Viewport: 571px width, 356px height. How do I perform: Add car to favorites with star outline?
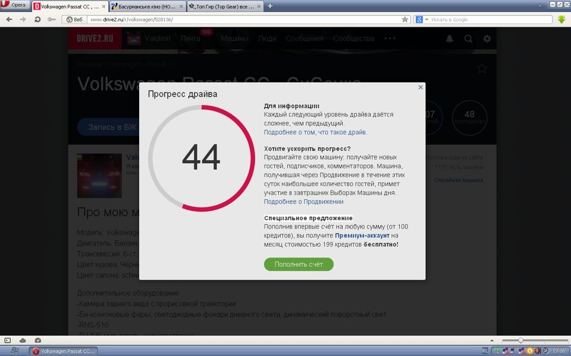[482, 68]
